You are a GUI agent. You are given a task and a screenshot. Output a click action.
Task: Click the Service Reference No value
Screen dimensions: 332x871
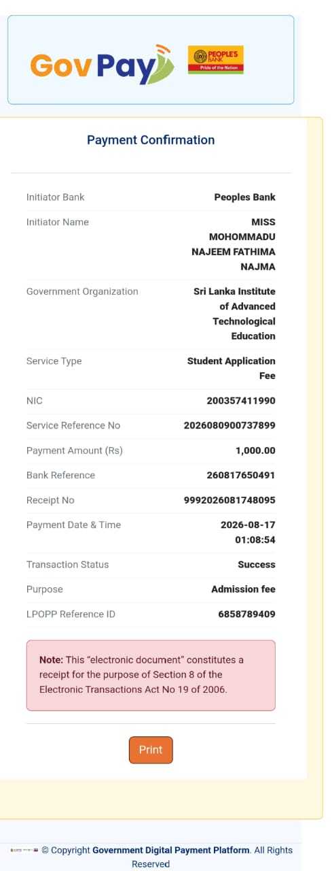pos(229,425)
